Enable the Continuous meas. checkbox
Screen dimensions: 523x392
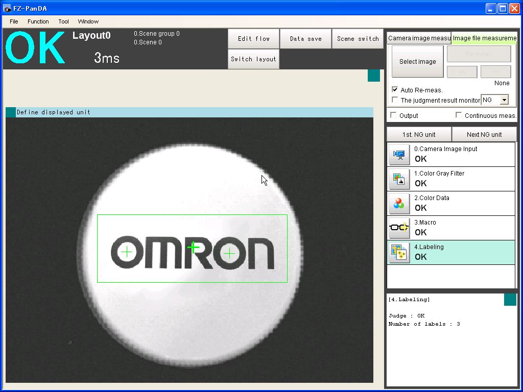[x=459, y=115]
